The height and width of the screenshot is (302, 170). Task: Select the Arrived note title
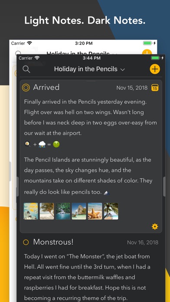[x=46, y=87]
